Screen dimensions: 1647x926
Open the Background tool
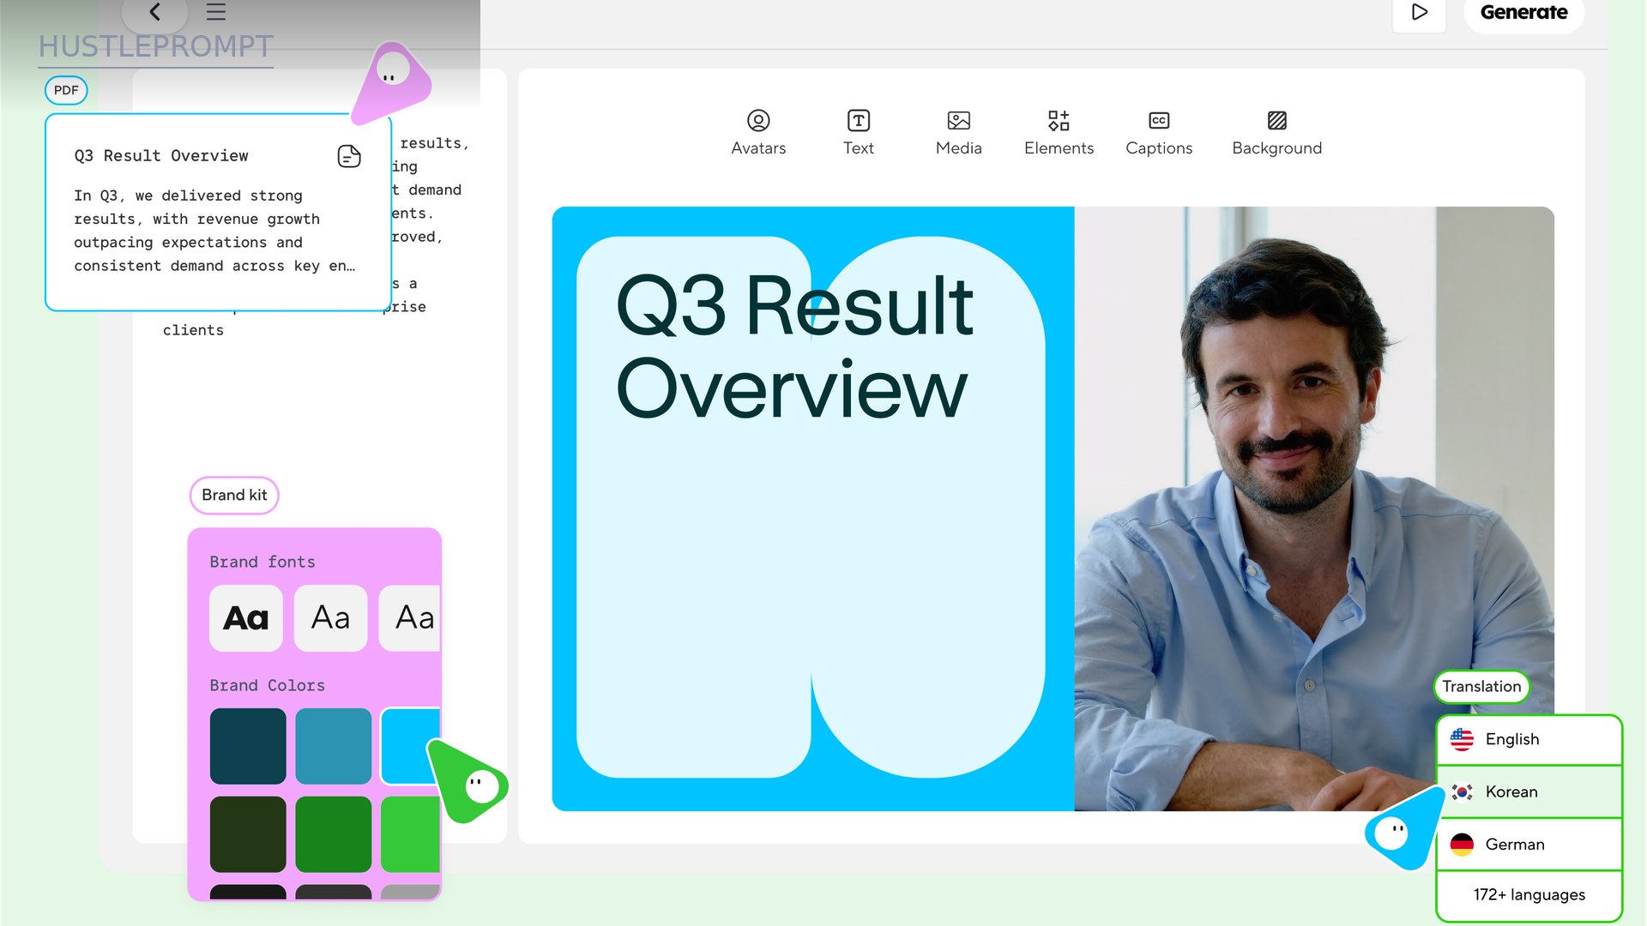(1276, 133)
